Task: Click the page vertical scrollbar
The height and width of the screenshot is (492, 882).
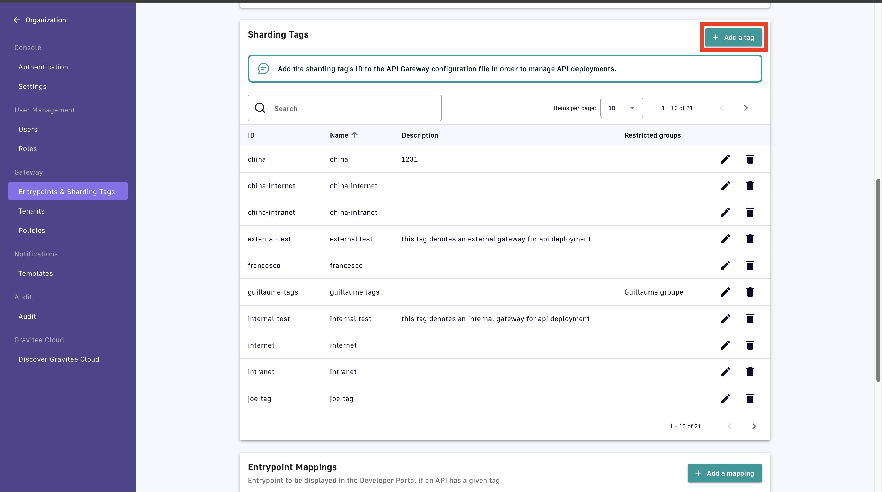Action: (878, 279)
